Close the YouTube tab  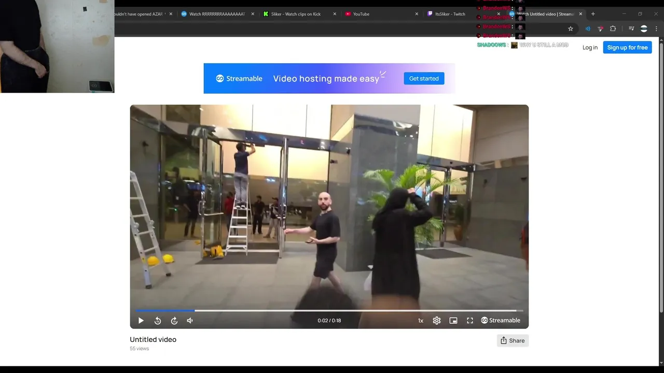417,14
